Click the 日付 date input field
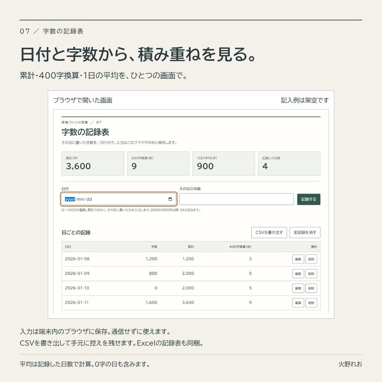382x382 pixels. tap(119, 199)
